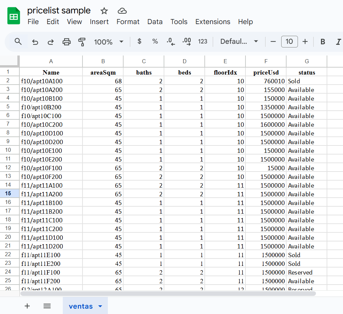Select price cell 1350000
The height and width of the screenshot is (314, 343).
pos(266,107)
